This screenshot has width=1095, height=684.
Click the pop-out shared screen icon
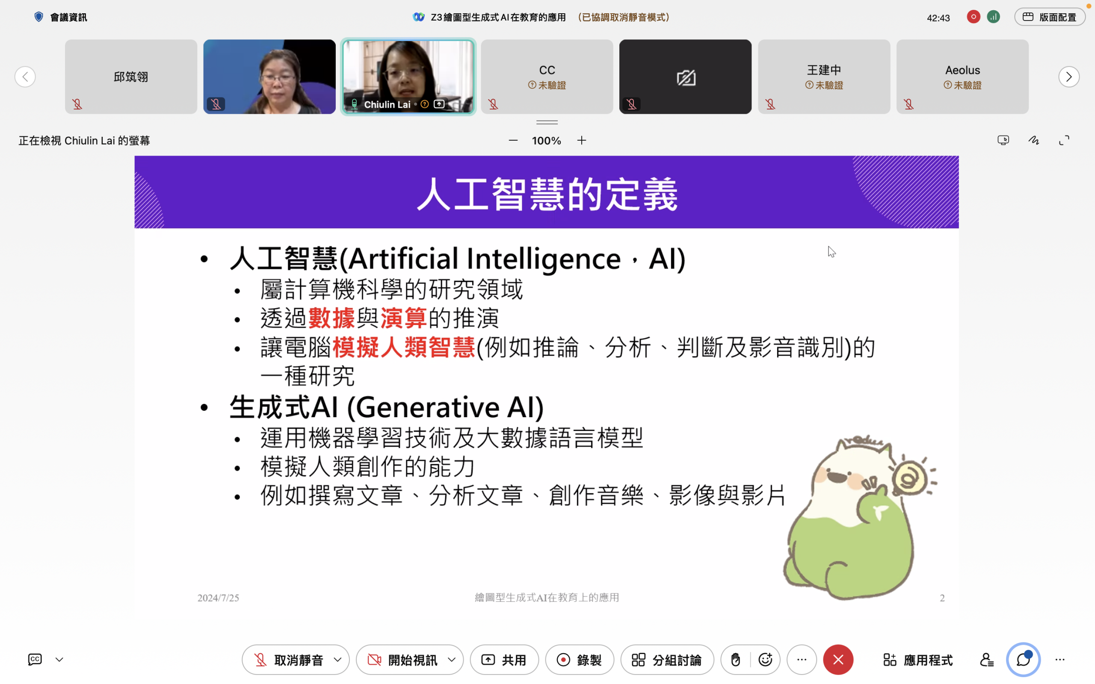[1003, 140]
